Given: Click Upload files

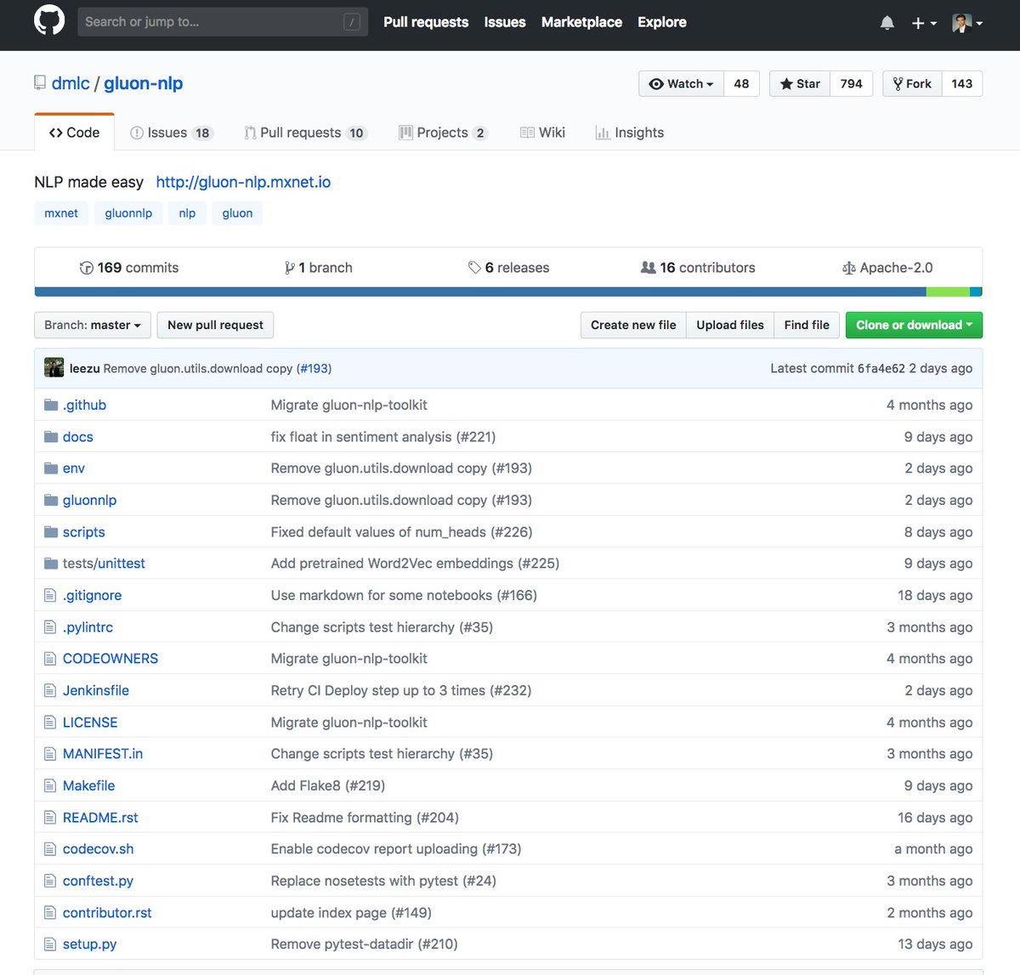Looking at the screenshot, I should (x=730, y=325).
